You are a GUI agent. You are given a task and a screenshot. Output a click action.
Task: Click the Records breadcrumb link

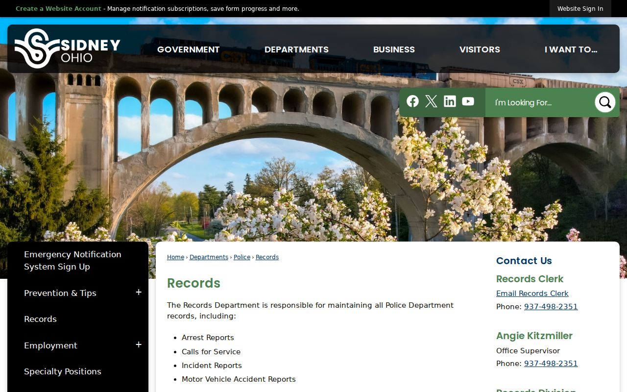(x=267, y=257)
